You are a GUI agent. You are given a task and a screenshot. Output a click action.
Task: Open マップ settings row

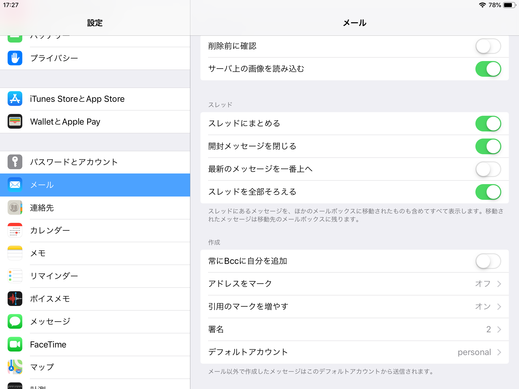click(95, 367)
